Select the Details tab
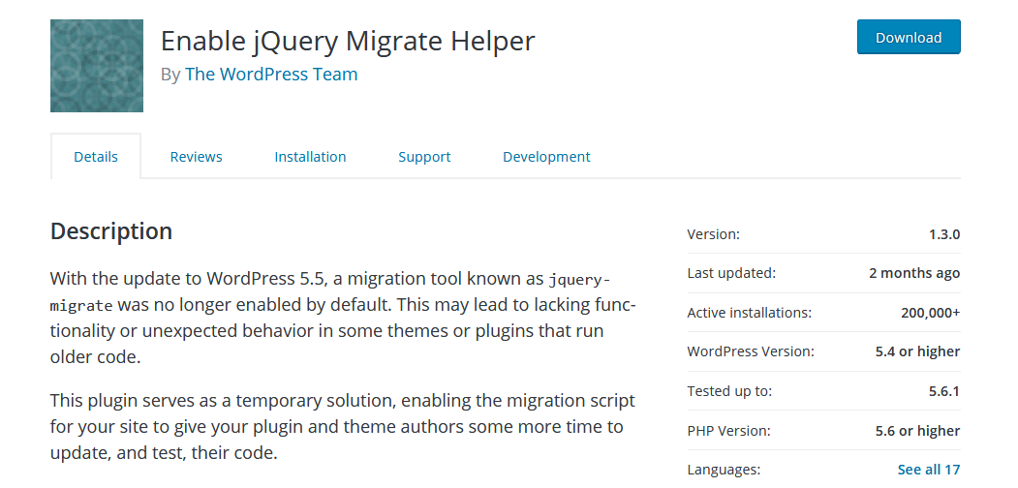 [x=96, y=157]
